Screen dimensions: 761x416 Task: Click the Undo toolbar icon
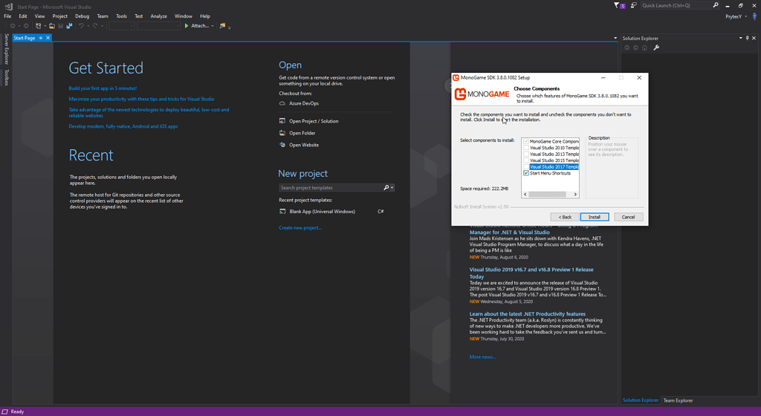81,26
